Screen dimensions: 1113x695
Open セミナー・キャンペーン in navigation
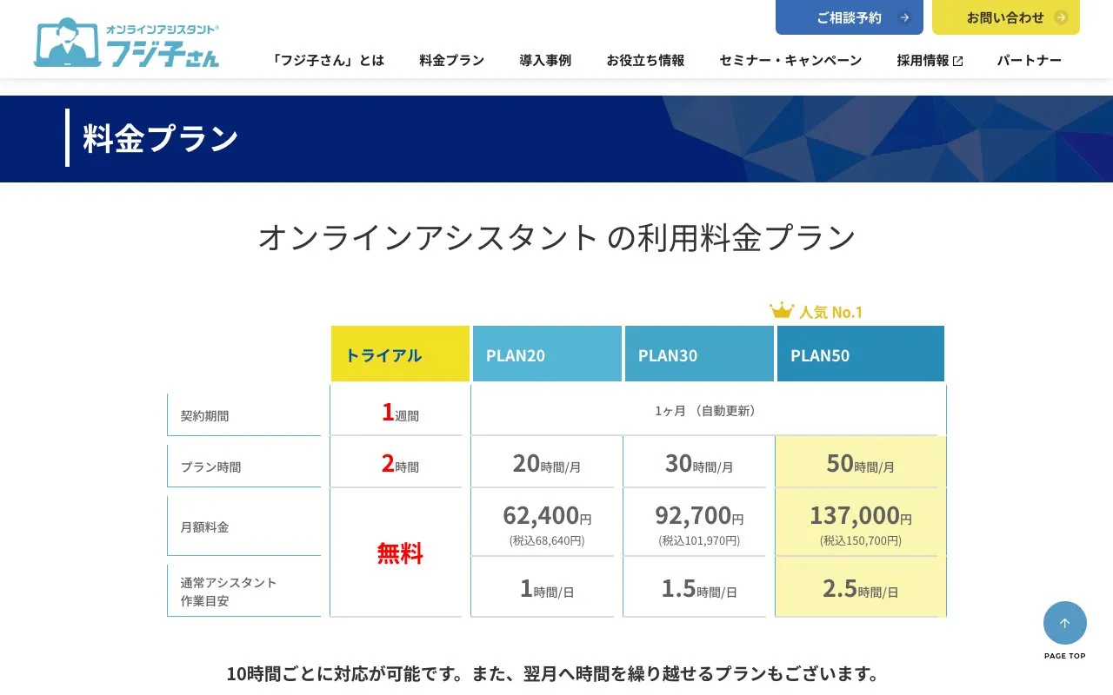(790, 60)
